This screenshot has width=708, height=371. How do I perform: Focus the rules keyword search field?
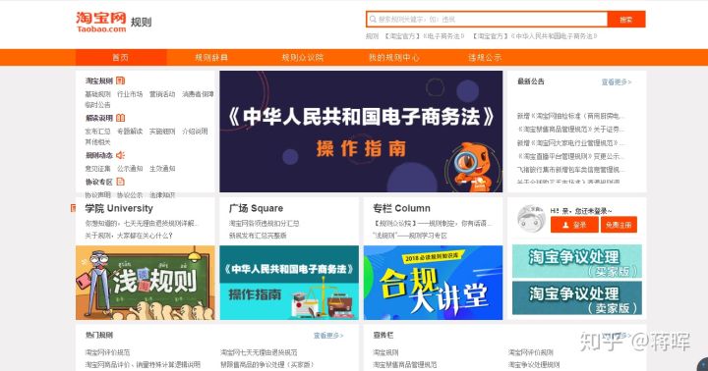[487, 20]
